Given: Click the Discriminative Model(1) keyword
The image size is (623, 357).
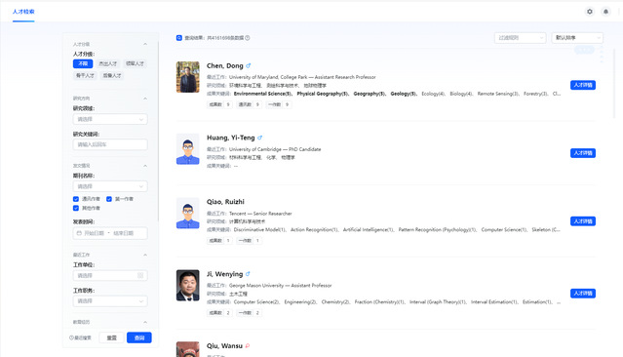Looking at the screenshot, I should point(259,230).
